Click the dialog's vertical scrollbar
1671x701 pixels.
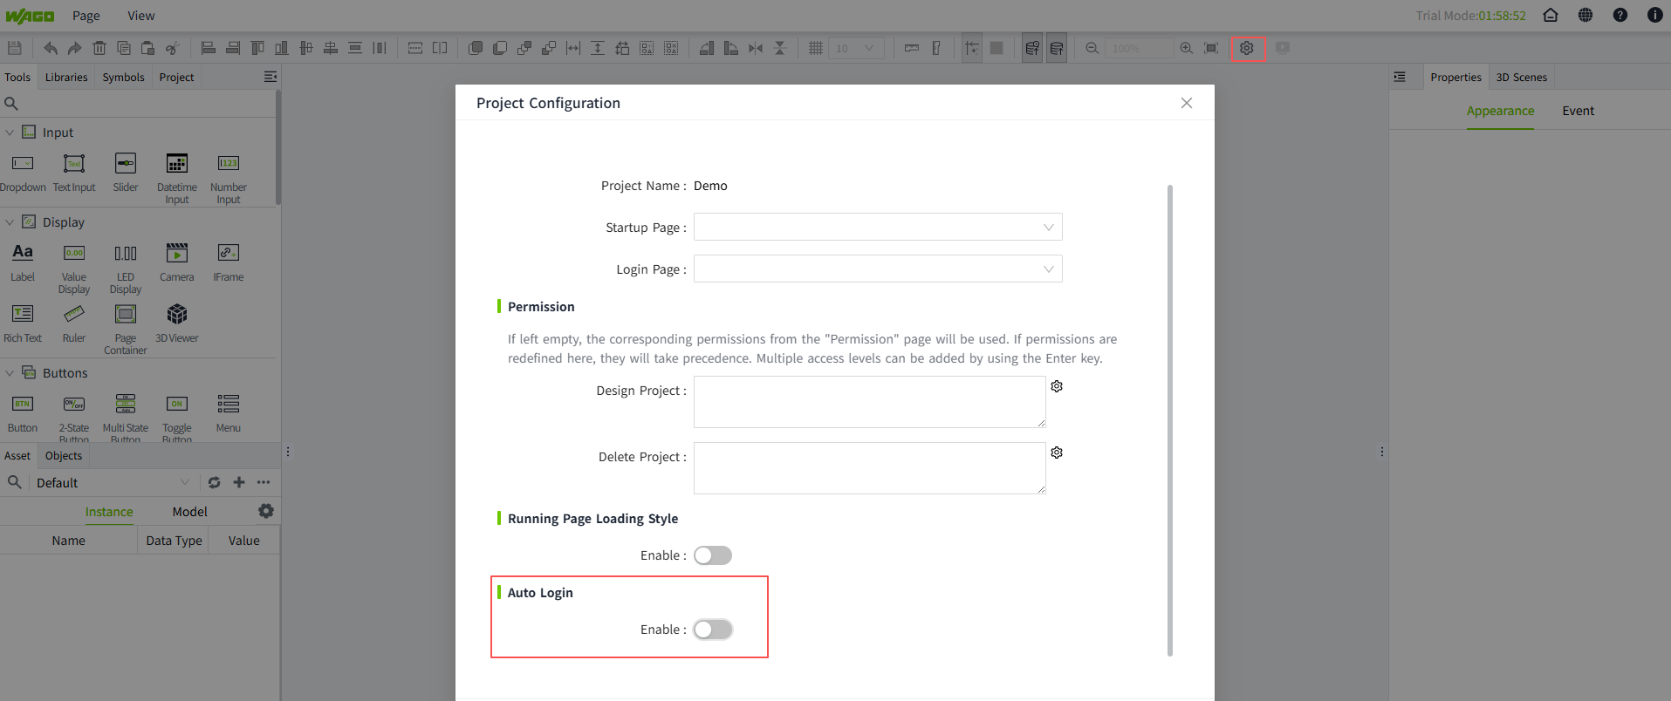1169,419
